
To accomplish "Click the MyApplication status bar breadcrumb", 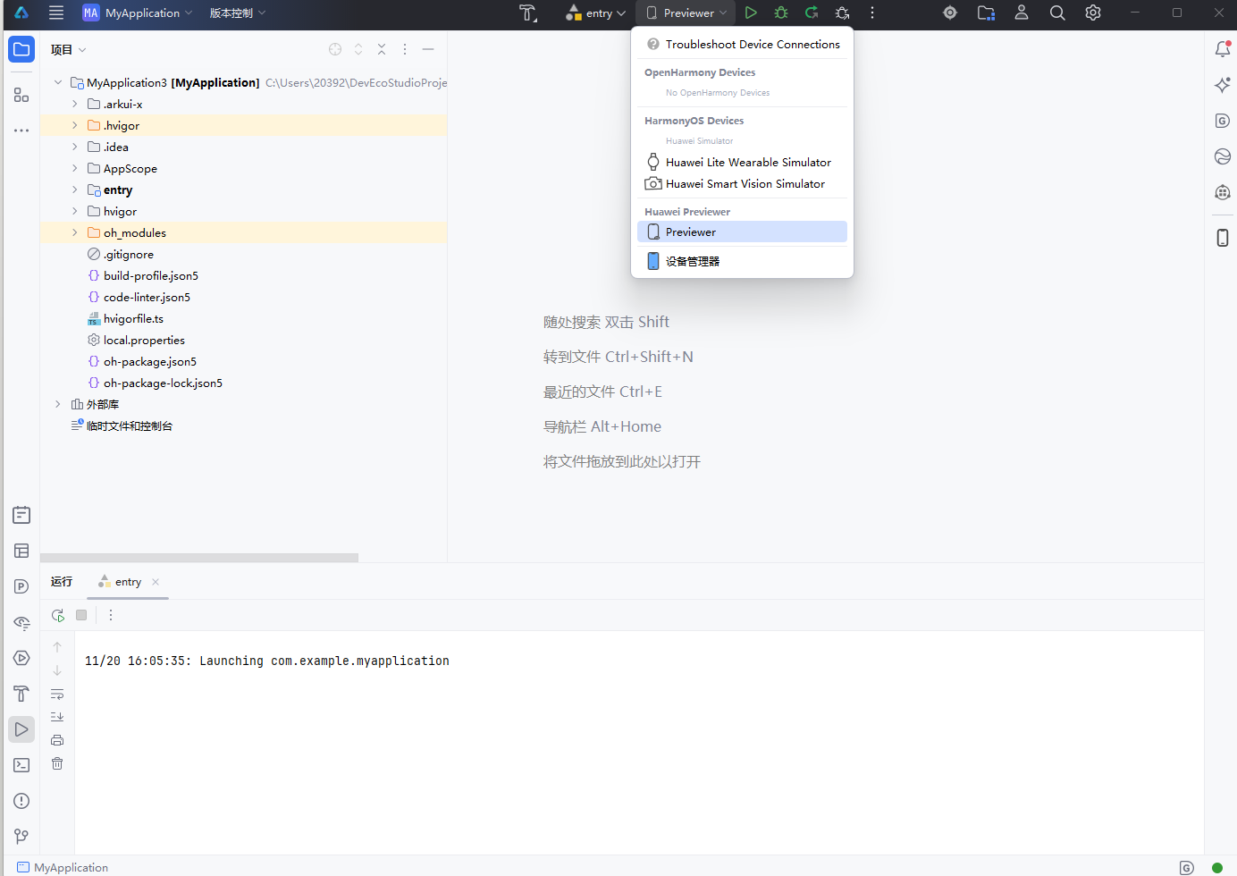I will pyautogui.click(x=63, y=867).
